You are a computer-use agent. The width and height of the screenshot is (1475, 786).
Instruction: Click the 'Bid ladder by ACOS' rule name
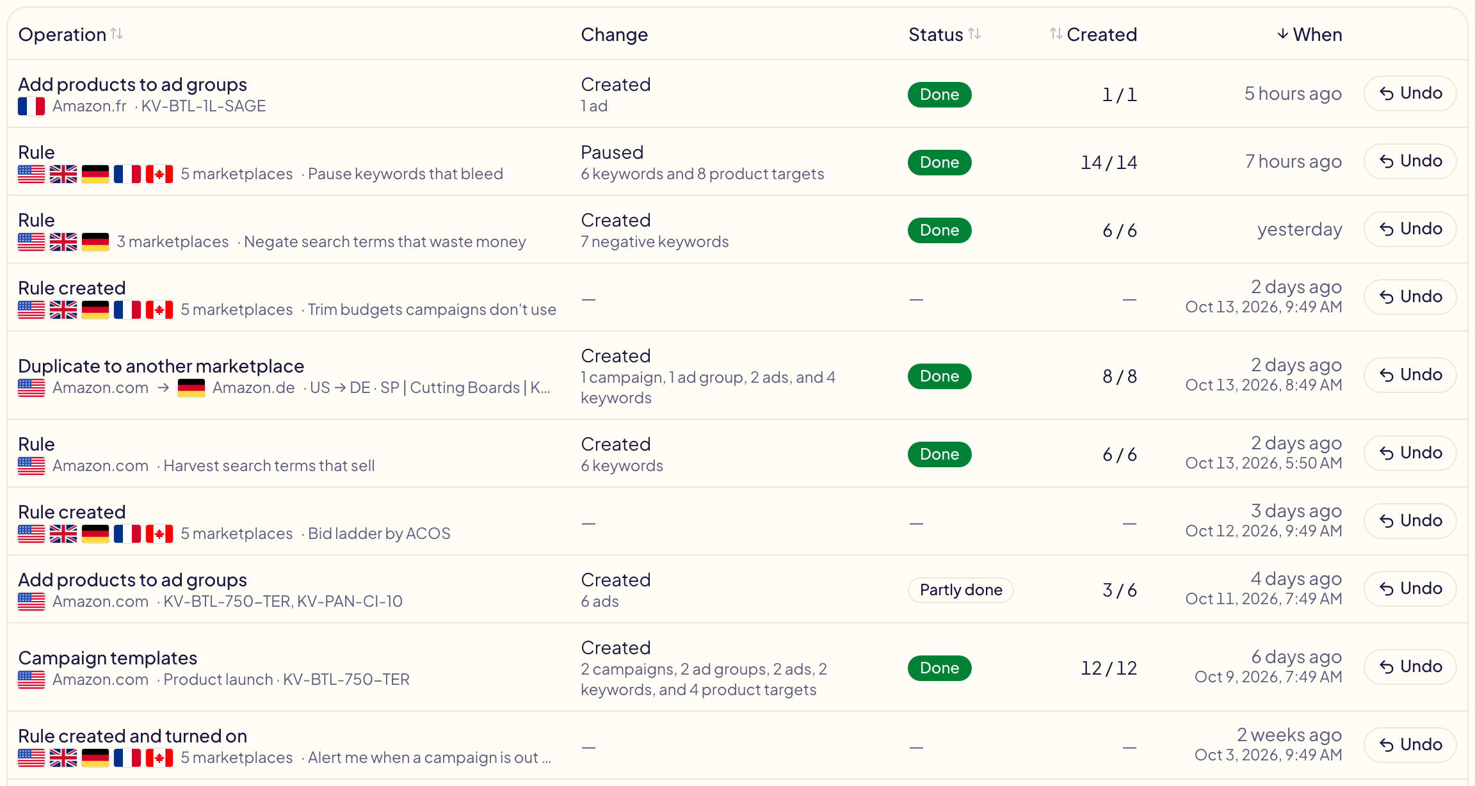coord(379,534)
